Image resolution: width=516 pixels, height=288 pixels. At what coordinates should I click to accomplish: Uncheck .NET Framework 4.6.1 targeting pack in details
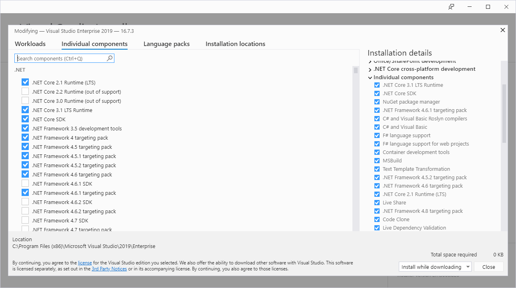tap(377, 110)
